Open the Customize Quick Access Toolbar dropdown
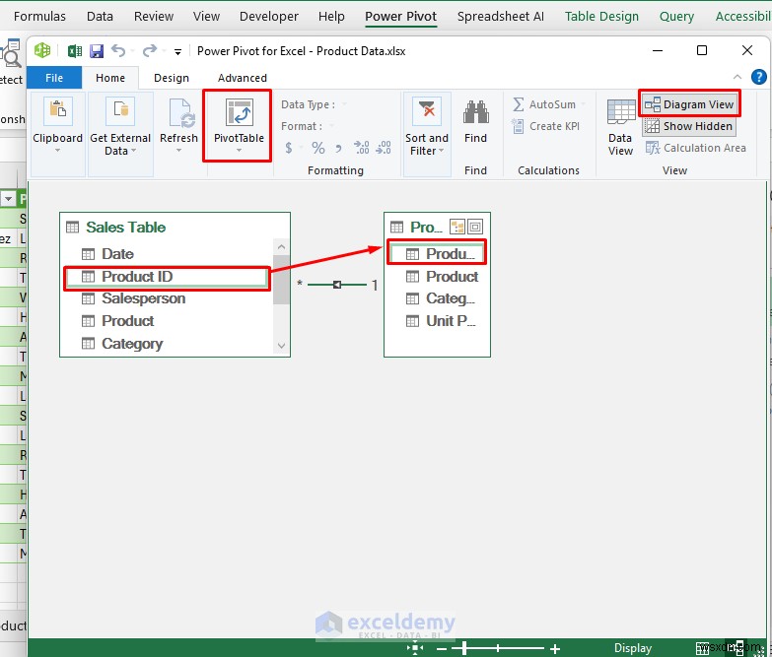The height and width of the screenshot is (657, 772). [x=177, y=51]
